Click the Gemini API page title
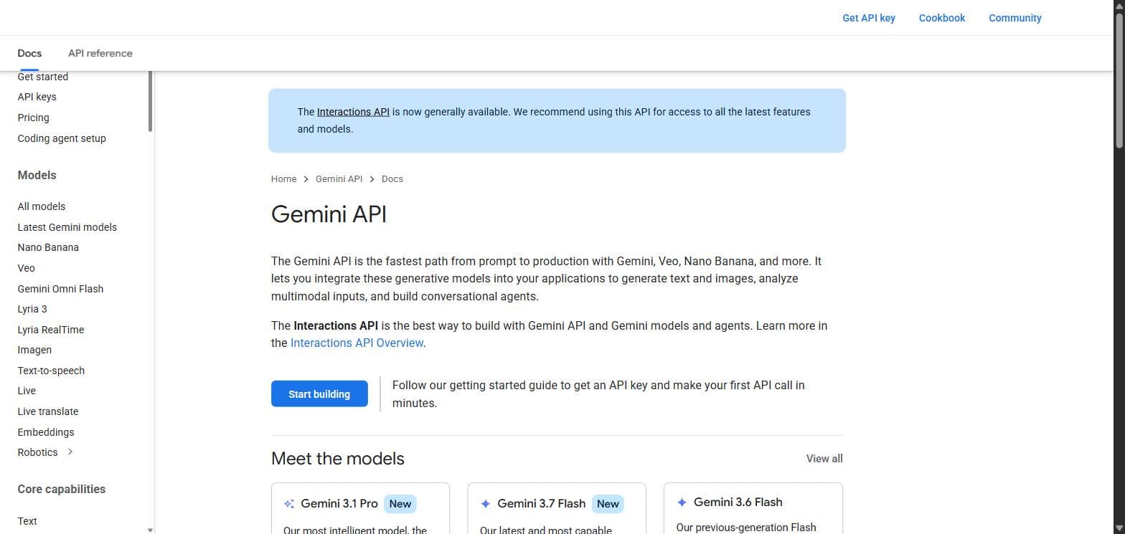1125x534 pixels. [329, 214]
